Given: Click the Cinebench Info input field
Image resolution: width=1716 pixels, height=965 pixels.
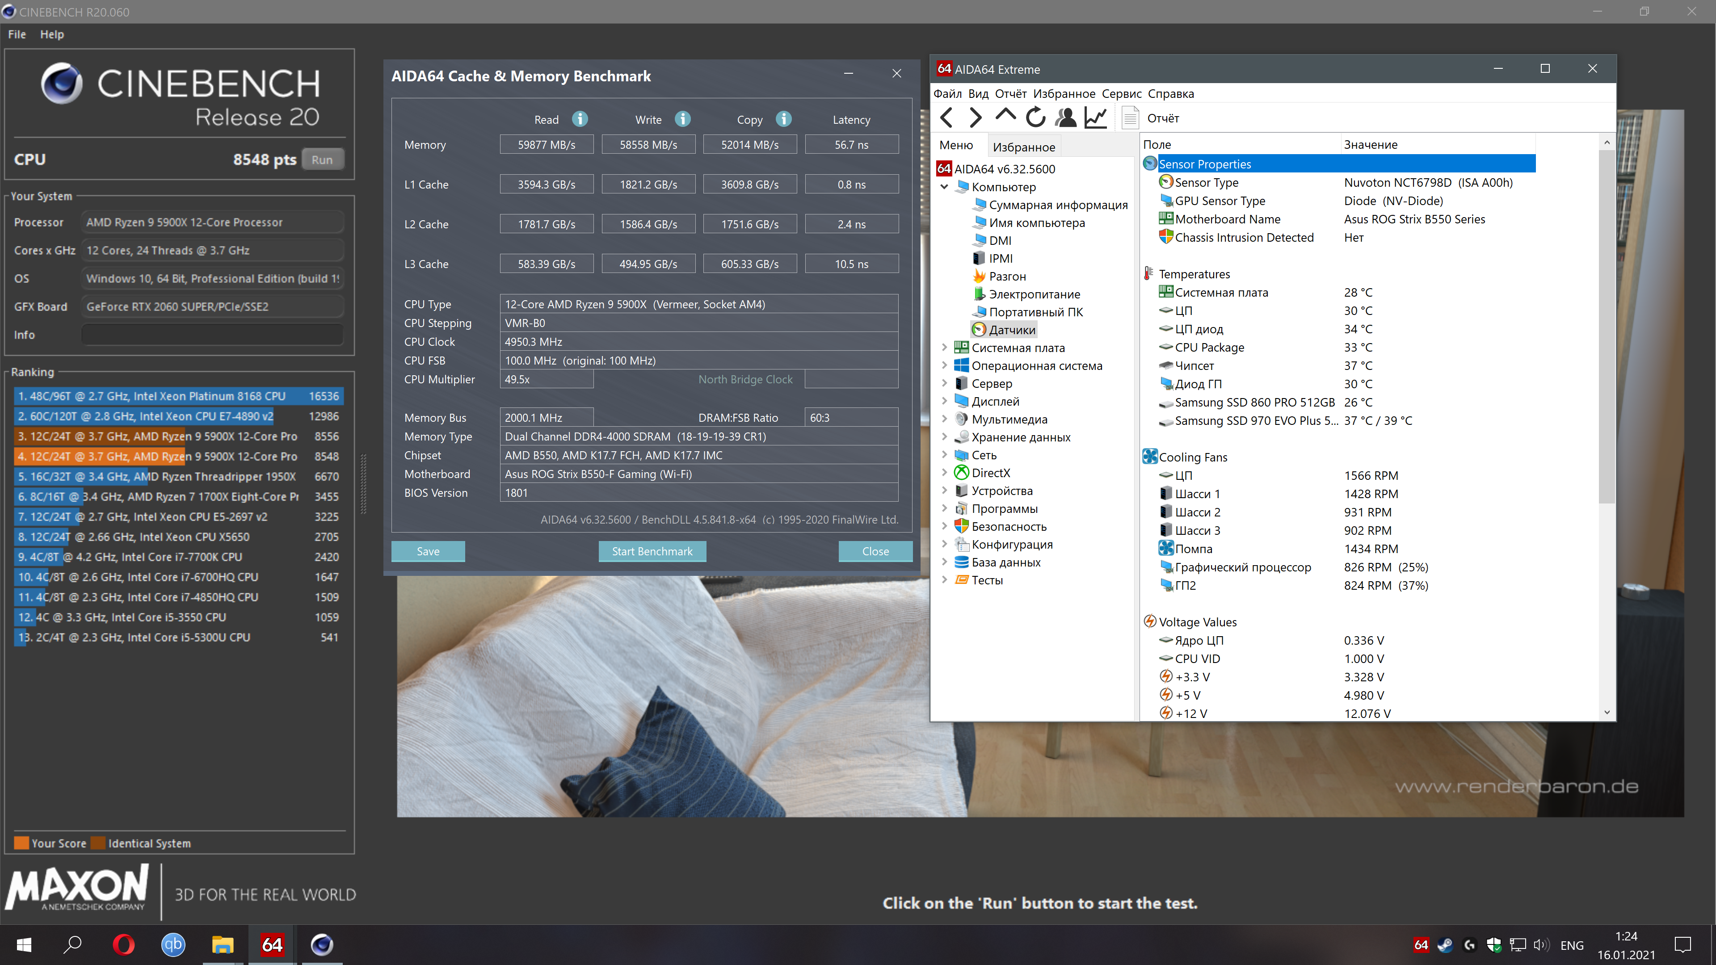Looking at the screenshot, I should (213, 335).
